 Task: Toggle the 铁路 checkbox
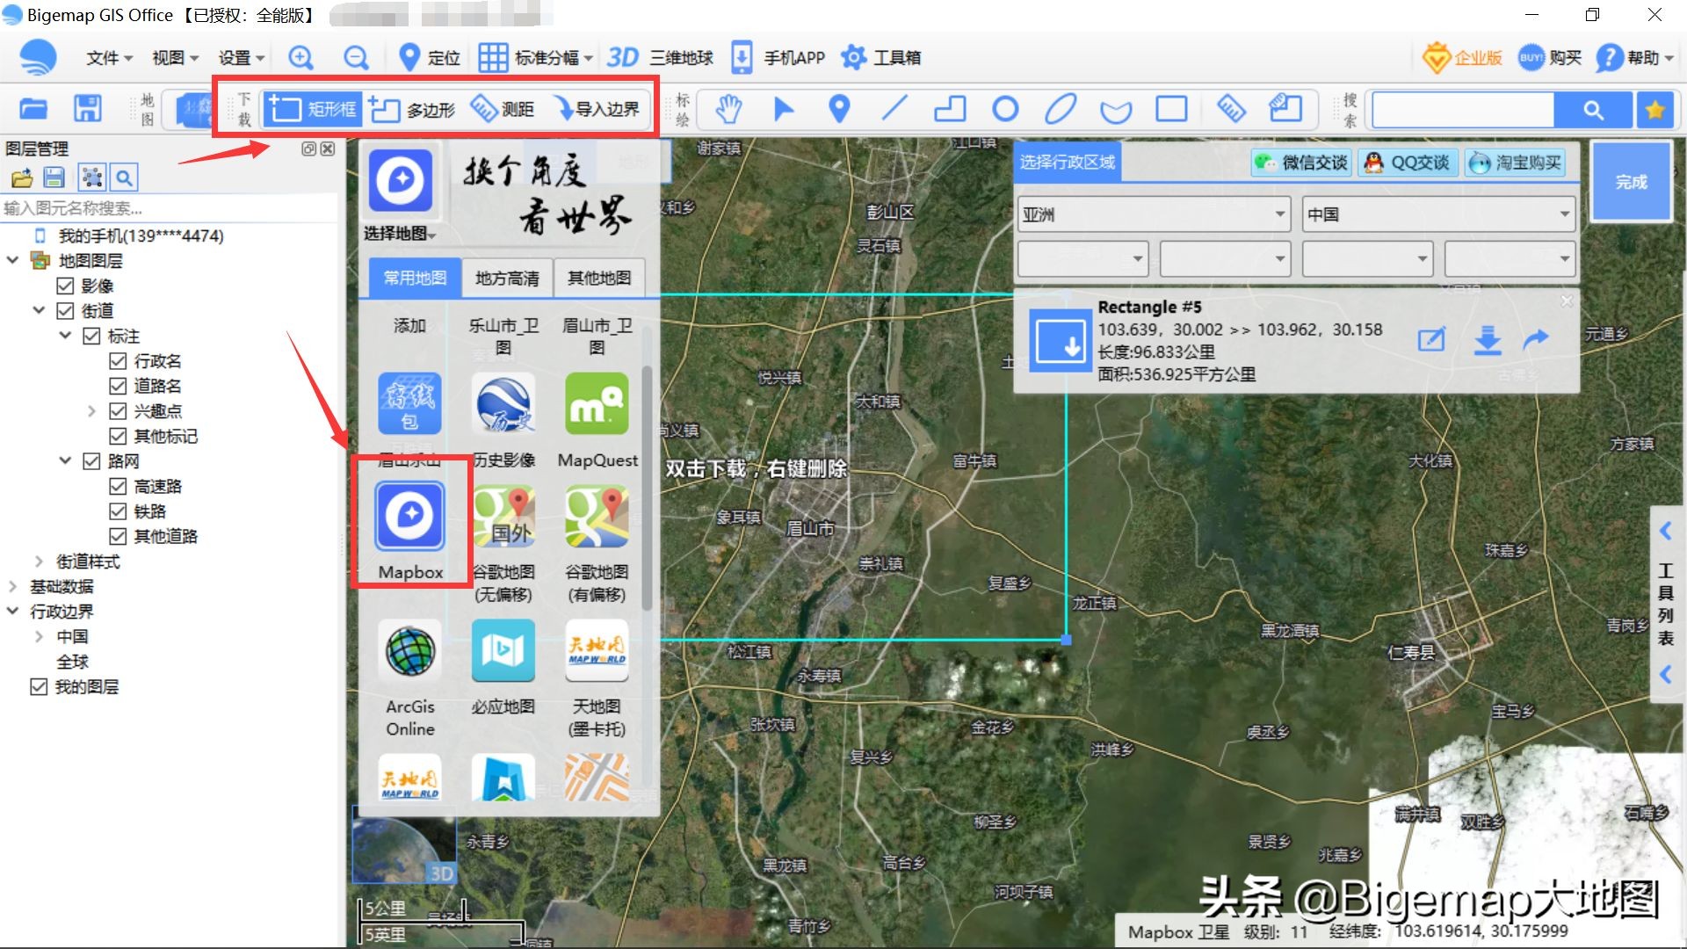coord(118,511)
